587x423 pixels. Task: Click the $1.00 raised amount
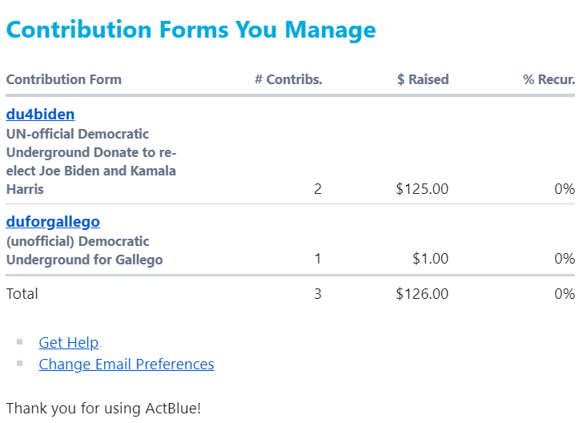[x=430, y=259]
